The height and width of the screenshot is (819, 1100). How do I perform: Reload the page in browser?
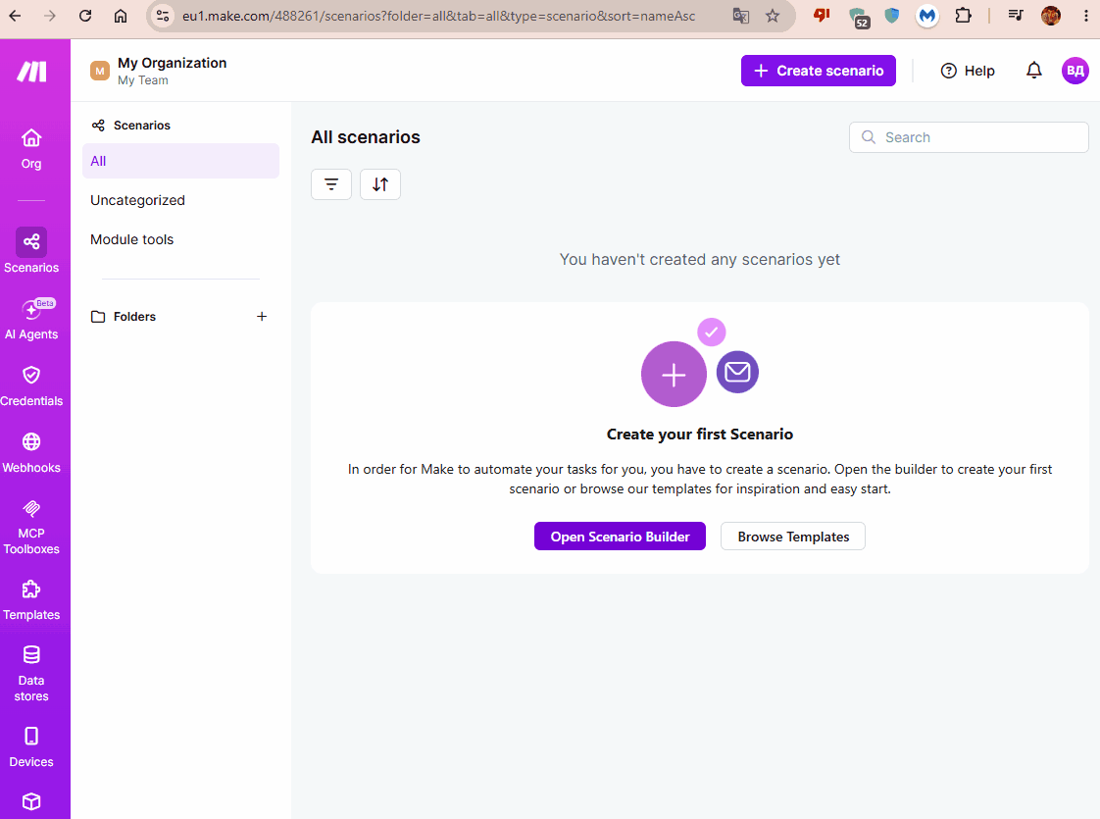point(85,16)
